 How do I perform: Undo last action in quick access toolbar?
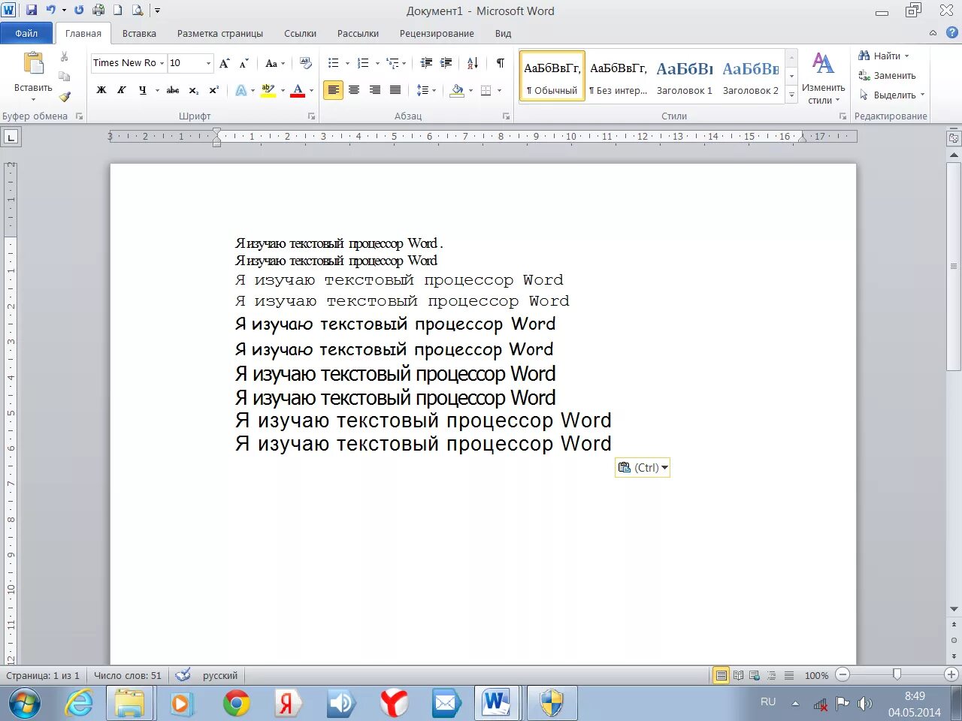tap(51, 11)
